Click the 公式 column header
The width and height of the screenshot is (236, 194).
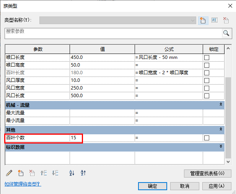(169, 49)
